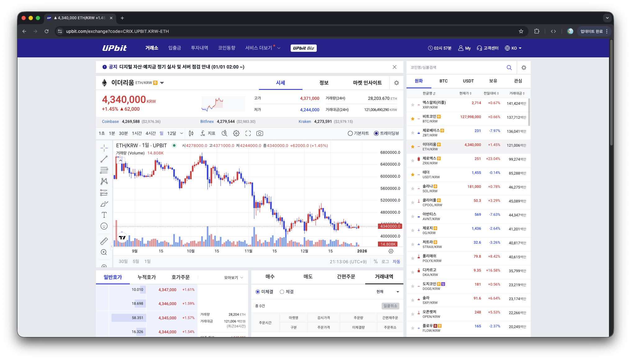This screenshot has width=631, height=360.
Task: Open candlestick chart type icon
Action: coord(191,133)
